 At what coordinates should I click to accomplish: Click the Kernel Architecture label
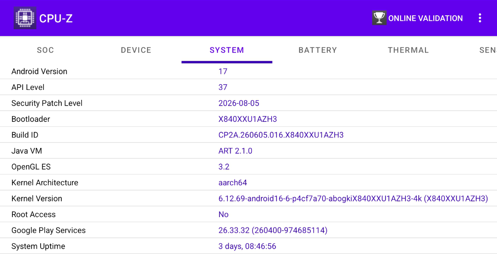(x=45, y=183)
